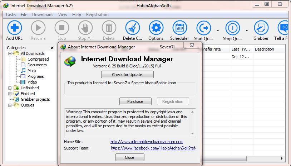Open the File menu
The width and height of the screenshot is (291, 166).
pos(24,15)
